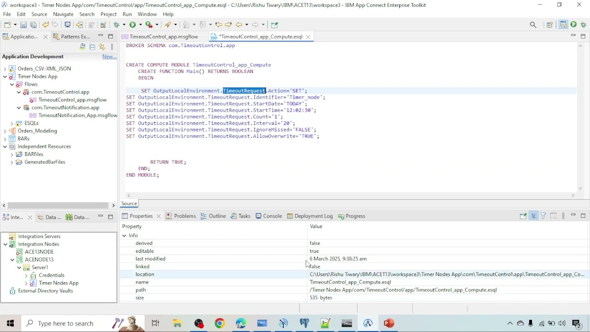The height and width of the screenshot is (332, 590).
Task: Click the Source tab below editor
Action: 129,203
